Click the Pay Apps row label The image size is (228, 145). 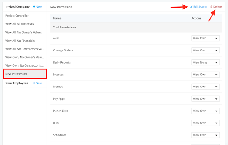(x=59, y=99)
